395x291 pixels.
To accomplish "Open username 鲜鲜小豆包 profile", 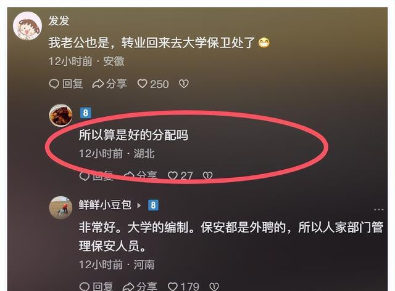I will pos(105,205).
